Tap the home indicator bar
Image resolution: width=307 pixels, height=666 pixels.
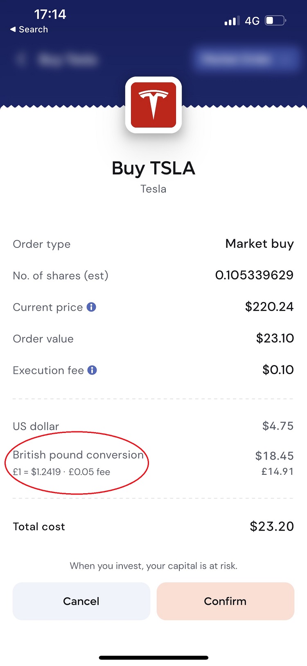coord(153,658)
